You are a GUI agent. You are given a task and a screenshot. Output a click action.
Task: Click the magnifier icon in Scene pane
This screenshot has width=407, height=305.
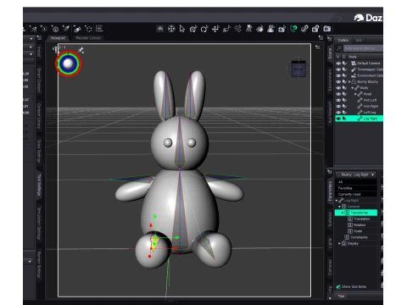tap(339, 48)
